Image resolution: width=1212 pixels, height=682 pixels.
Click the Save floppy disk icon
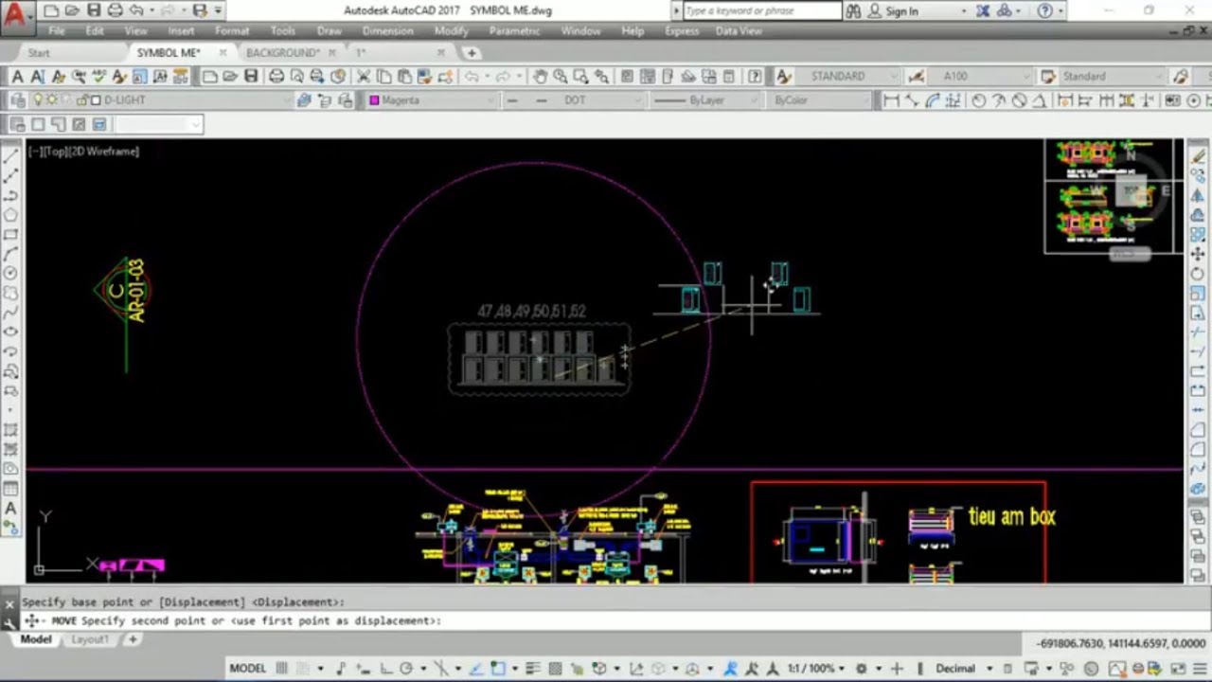[251, 77]
